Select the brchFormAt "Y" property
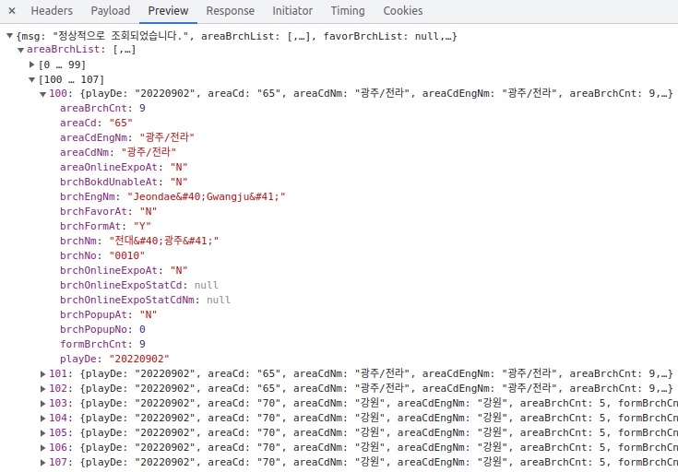The image size is (678, 472). click(105, 226)
